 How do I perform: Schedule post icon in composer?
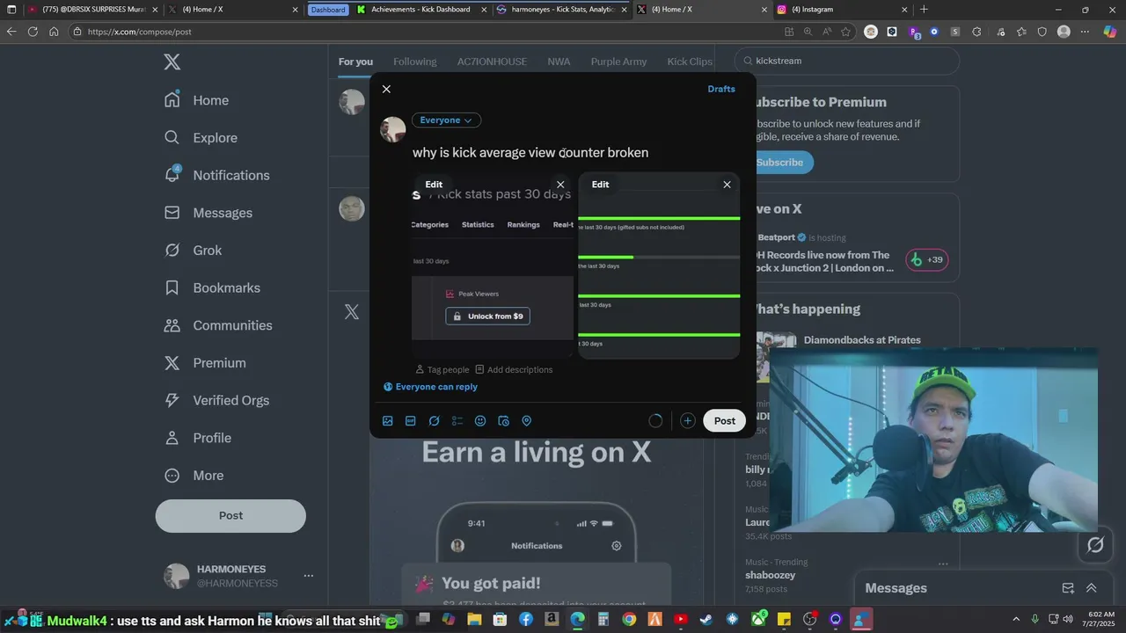click(x=503, y=421)
